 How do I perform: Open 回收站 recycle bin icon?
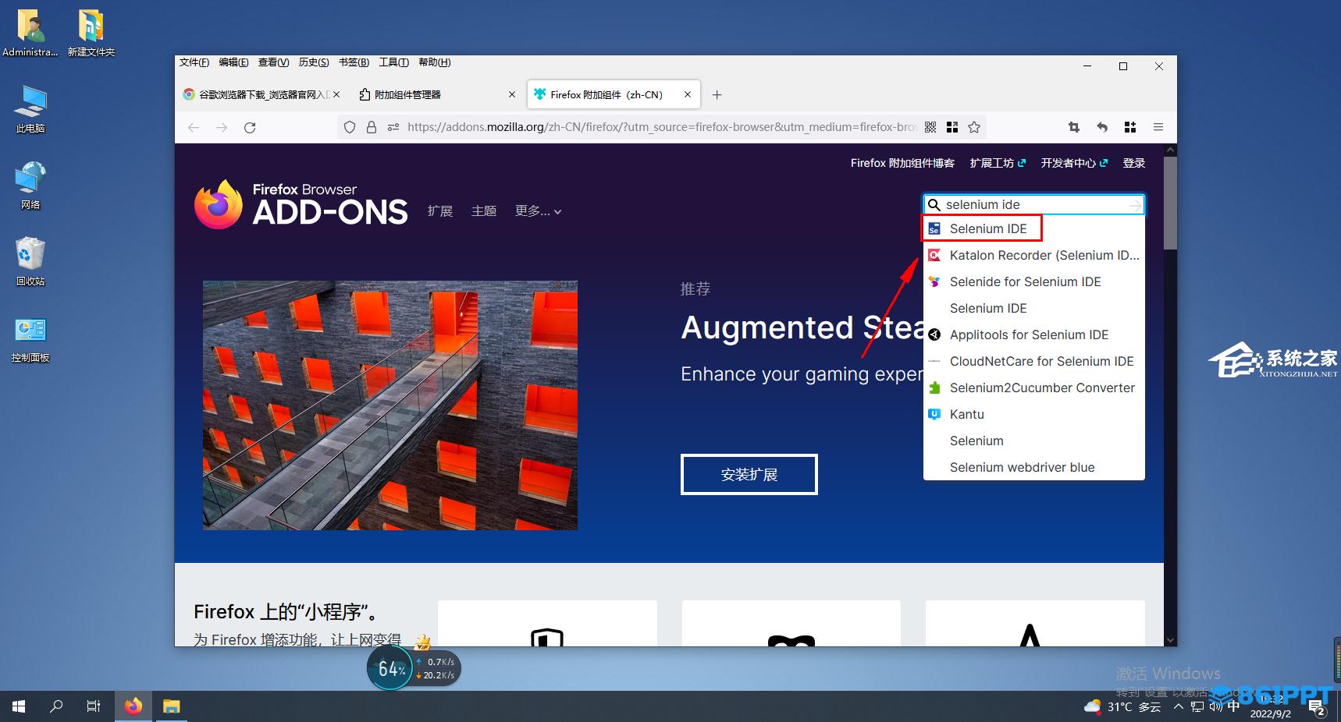(30, 262)
